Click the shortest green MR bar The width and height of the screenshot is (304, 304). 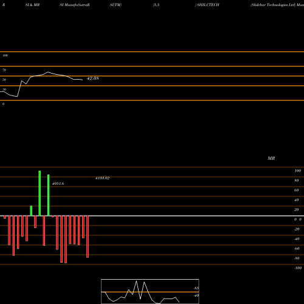coord(31,211)
